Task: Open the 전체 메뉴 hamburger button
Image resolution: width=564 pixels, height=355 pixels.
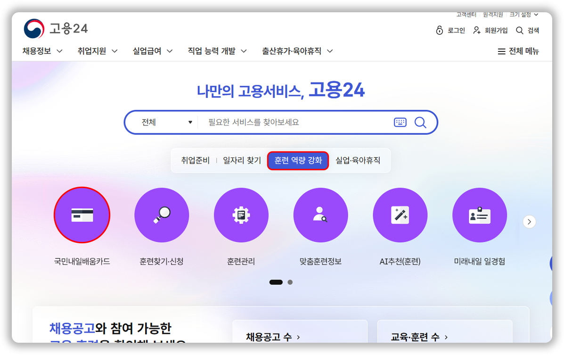Action: point(518,51)
